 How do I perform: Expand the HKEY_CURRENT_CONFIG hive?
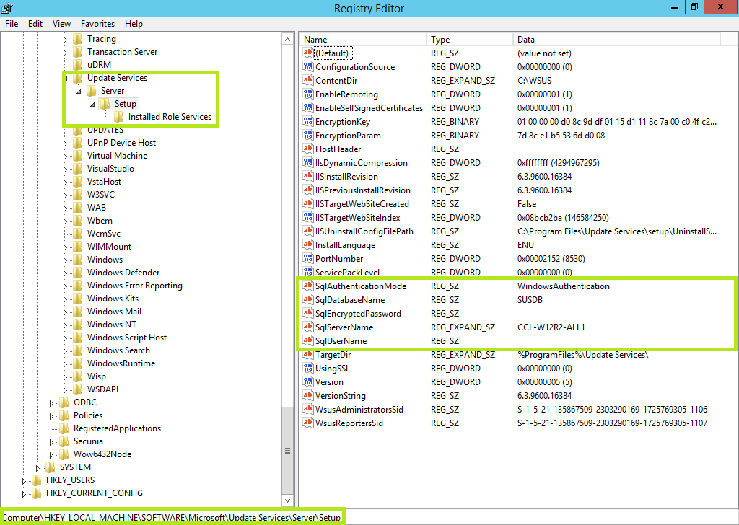pyautogui.click(x=24, y=494)
